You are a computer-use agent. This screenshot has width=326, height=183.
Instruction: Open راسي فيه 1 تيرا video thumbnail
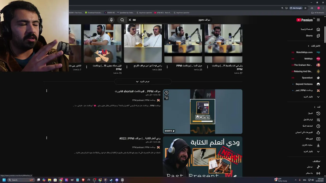click(x=143, y=43)
